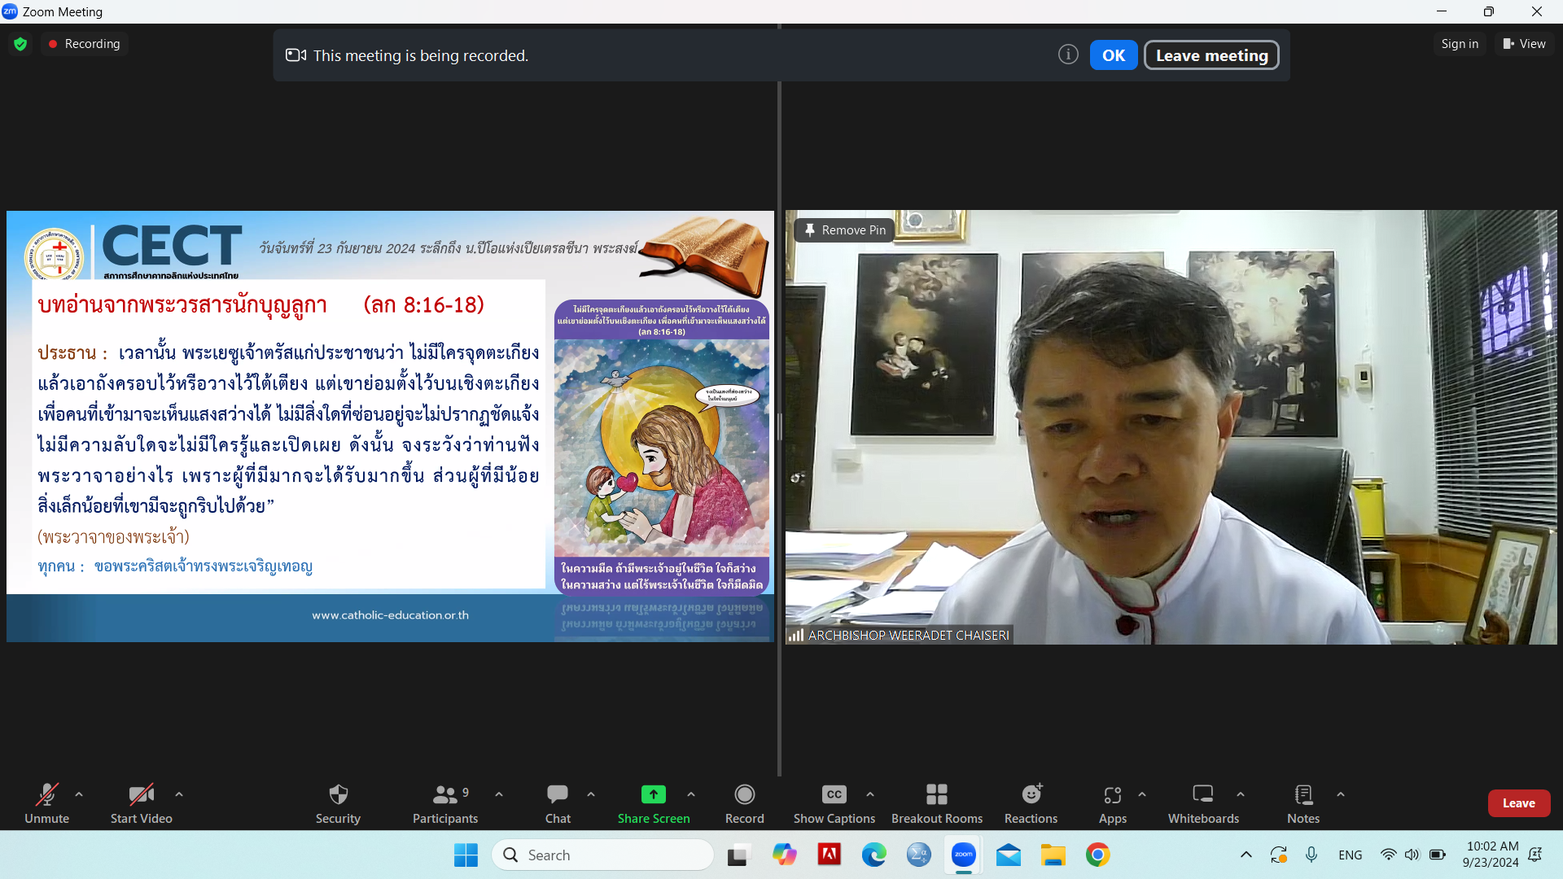The width and height of the screenshot is (1563, 879).
Task: Click the green Share Screen button
Action: click(x=654, y=802)
